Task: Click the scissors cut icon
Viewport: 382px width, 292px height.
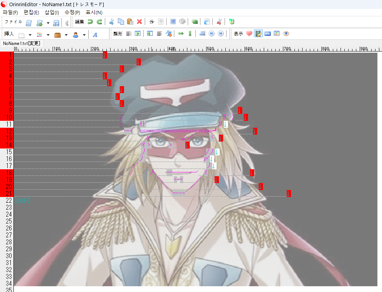Action: (x=112, y=22)
